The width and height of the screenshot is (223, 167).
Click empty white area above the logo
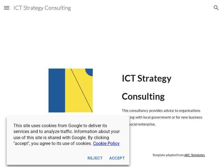tap(71, 42)
